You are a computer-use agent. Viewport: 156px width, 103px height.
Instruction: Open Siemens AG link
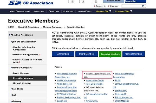pyautogui.click(x=121, y=94)
